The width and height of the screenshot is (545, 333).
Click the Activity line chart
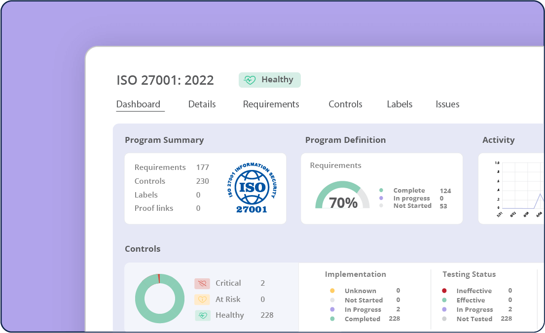coord(519,189)
